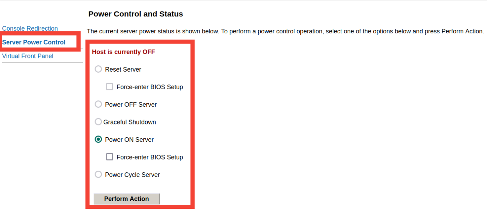The height and width of the screenshot is (212, 487).
Task: Go to Server Power Control page
Action: (34, 42)
